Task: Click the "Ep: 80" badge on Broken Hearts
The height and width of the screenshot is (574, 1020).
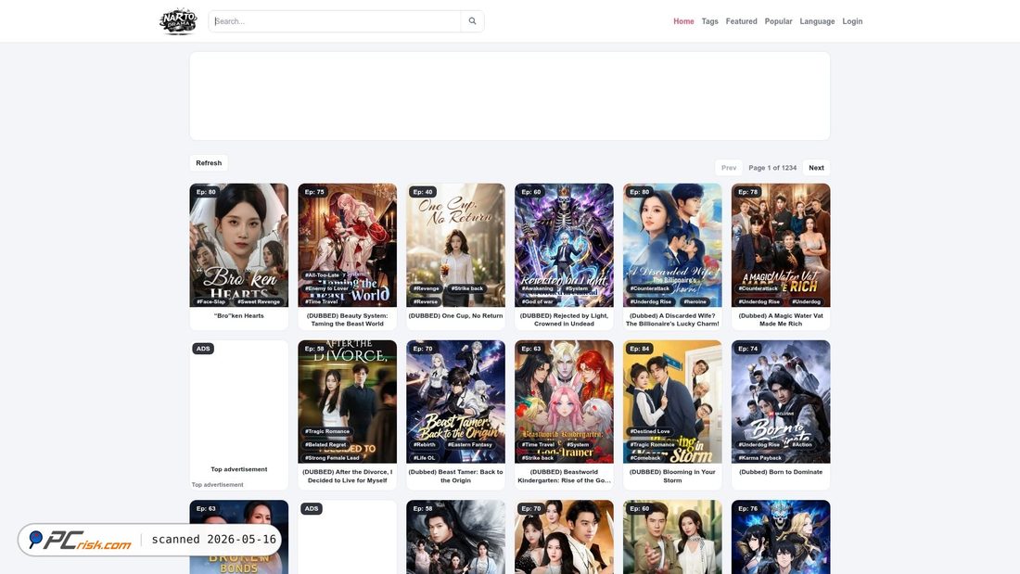Action: pyautogui.click(x=206, y=192)
